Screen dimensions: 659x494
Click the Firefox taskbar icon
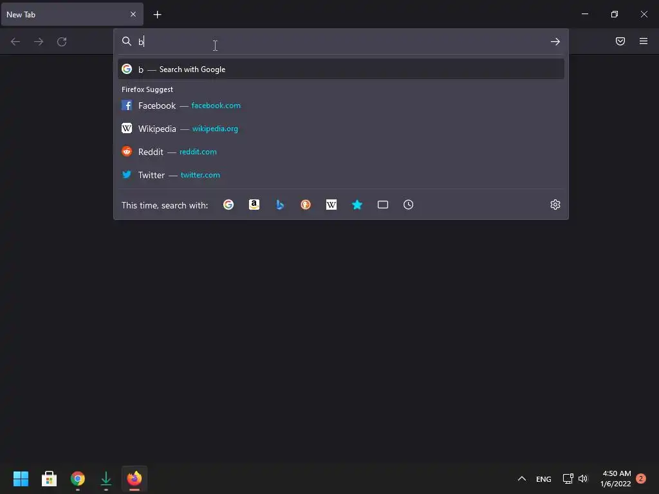(x=135, y=479)
